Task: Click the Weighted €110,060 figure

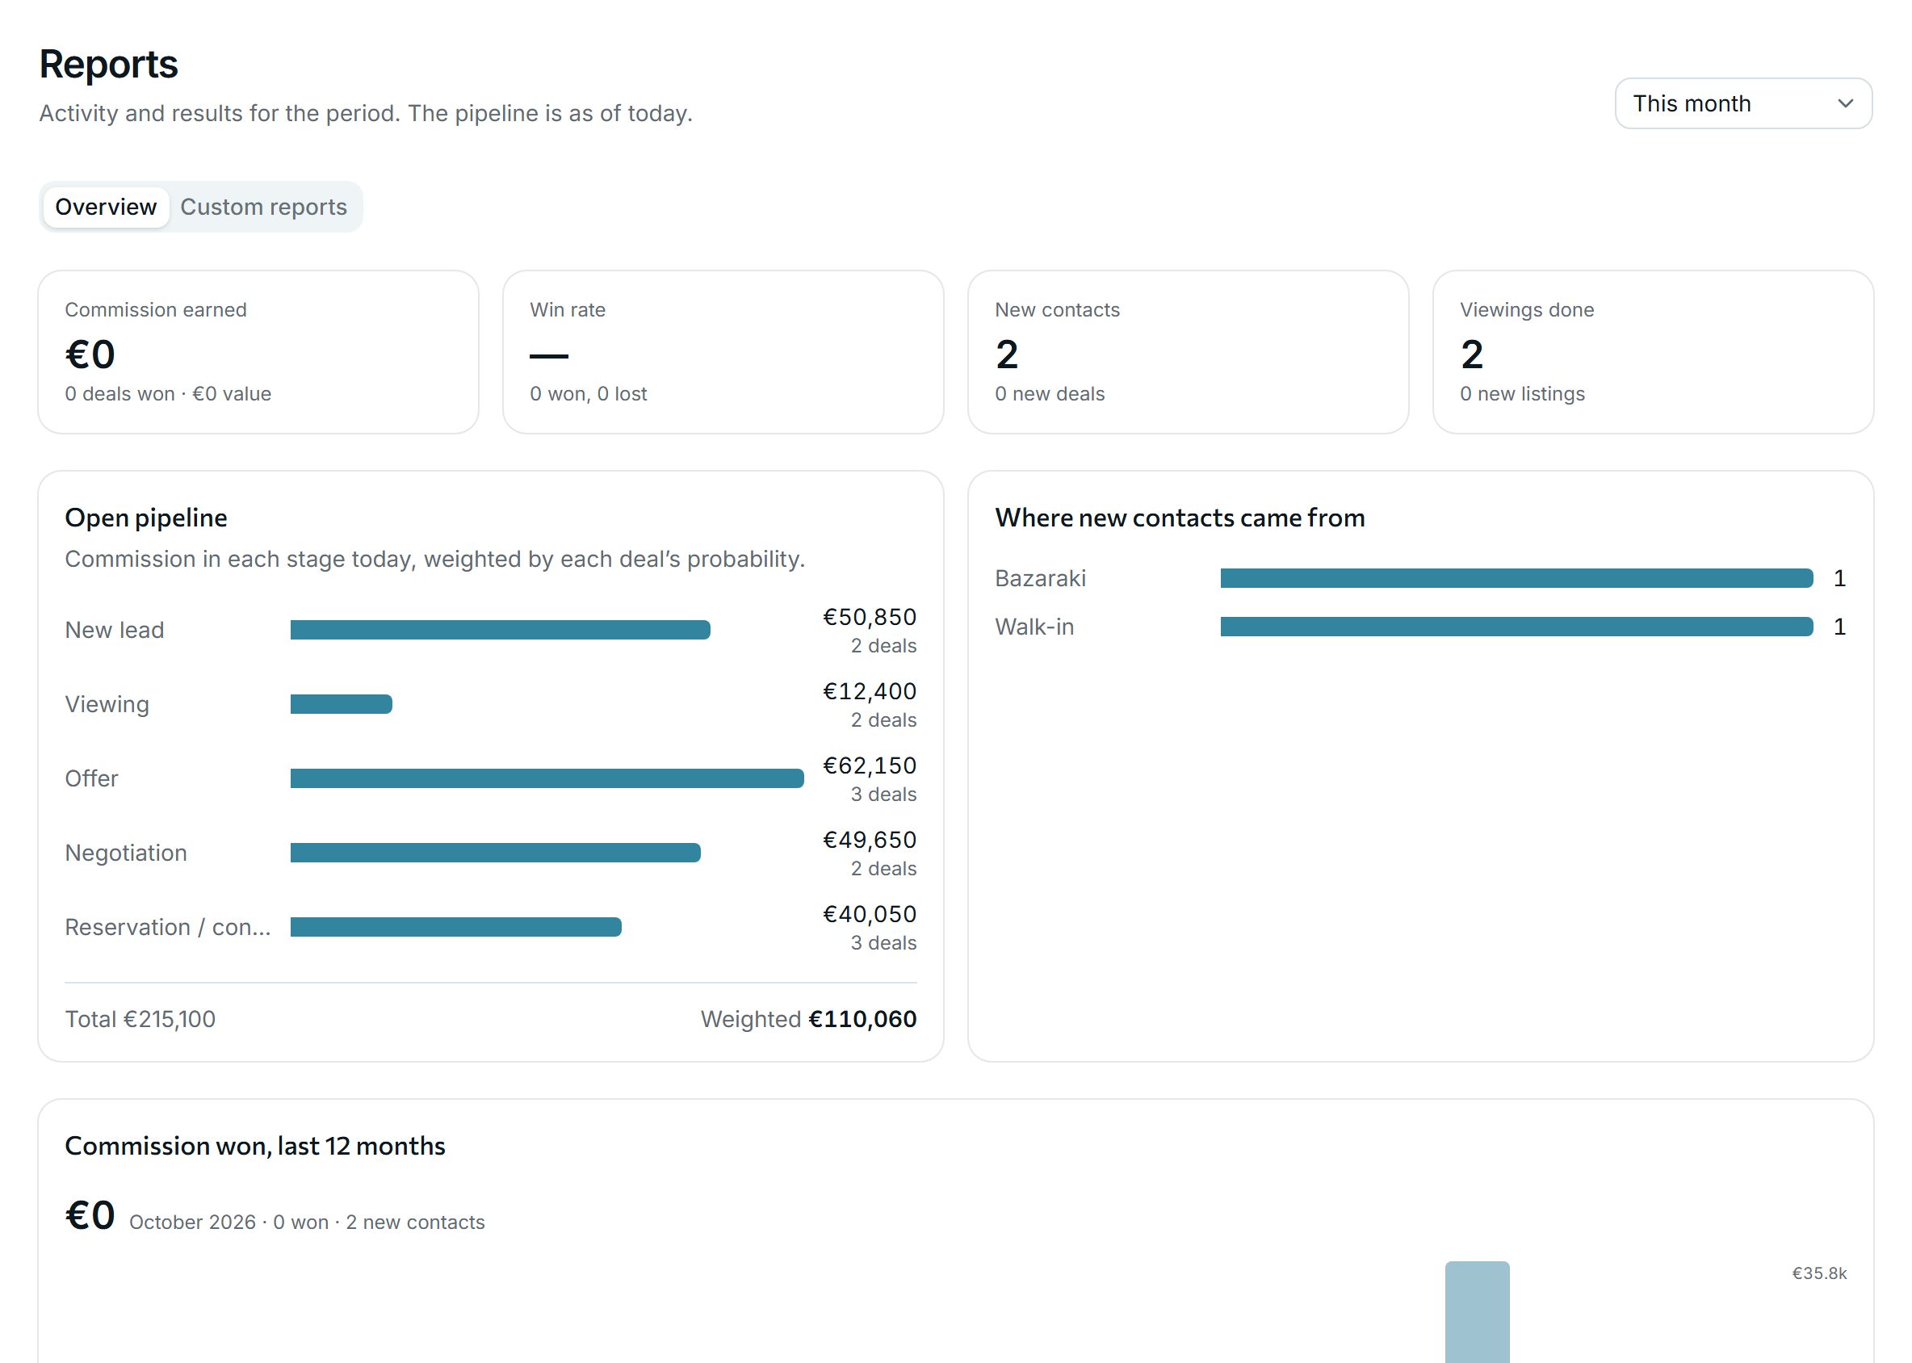Action: 808,1019
